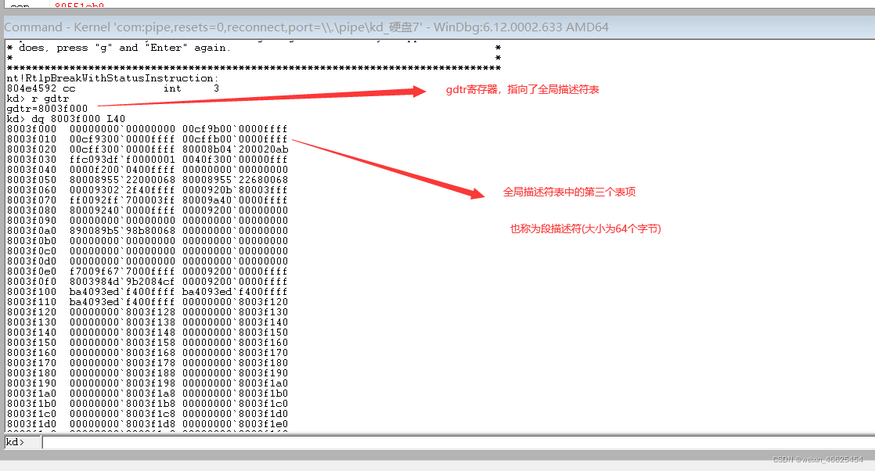Click value 80008955`22680068
The image size is (875, 471).
coord(235,180)
